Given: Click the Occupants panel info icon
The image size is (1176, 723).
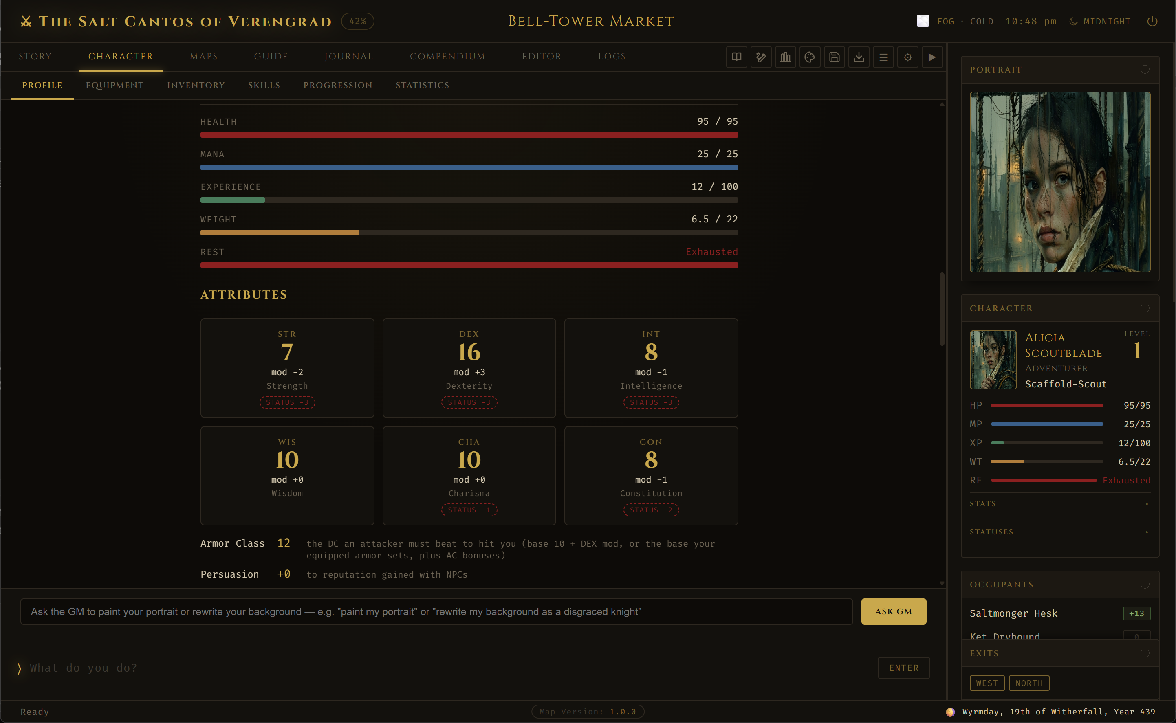Looking at the screenshot, I should coord(1145,584).
